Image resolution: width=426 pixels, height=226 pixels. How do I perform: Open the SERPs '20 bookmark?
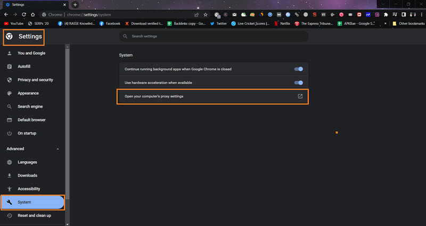[38, 23]
